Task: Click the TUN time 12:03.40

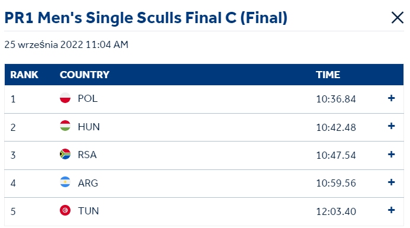Action: pyautogui.click(x=336, y=211)
